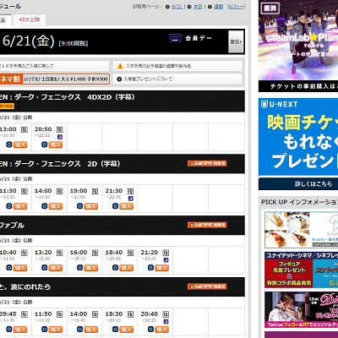
Task: Open the 本日 (today) schedule link
Action: [x=198, y=7]
